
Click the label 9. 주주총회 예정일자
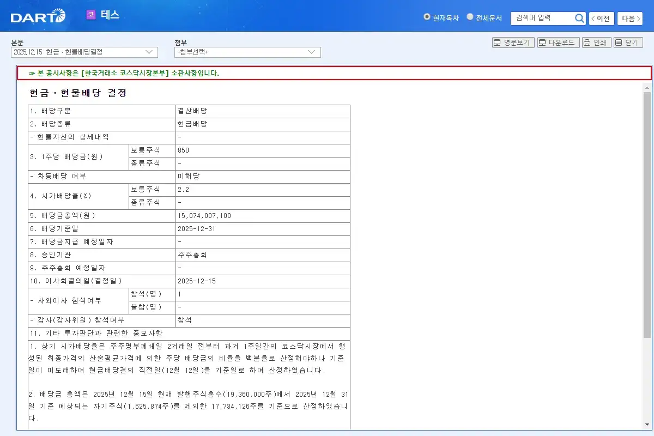[x=68, y=268]
